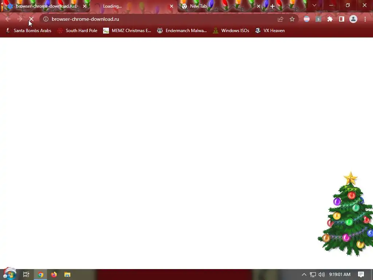Open the Start menu Santa hat orb
The width and height of the screenshot is (373, 280).
click(x=9, y=274)
